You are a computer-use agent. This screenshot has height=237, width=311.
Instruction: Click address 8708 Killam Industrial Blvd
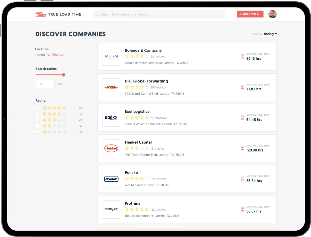157,63
